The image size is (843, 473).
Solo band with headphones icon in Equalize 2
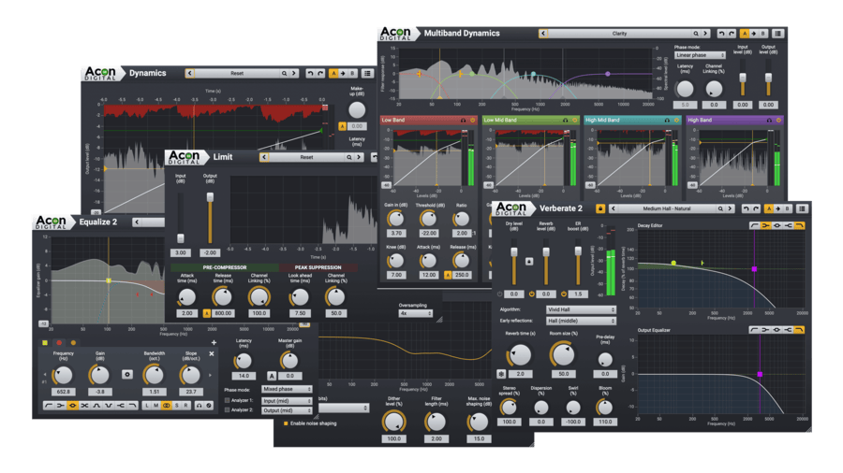[199, 406]
